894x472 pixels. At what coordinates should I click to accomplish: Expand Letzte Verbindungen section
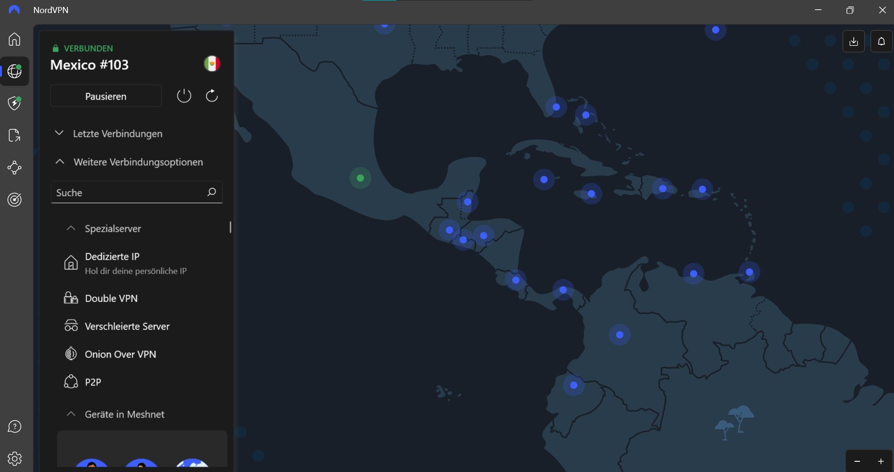coord(108,134)
